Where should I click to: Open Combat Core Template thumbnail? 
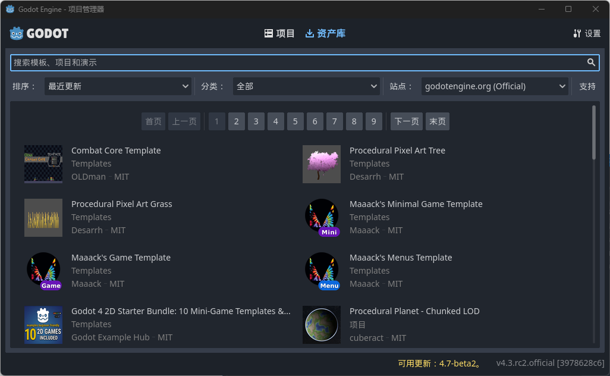click(43, 164)
